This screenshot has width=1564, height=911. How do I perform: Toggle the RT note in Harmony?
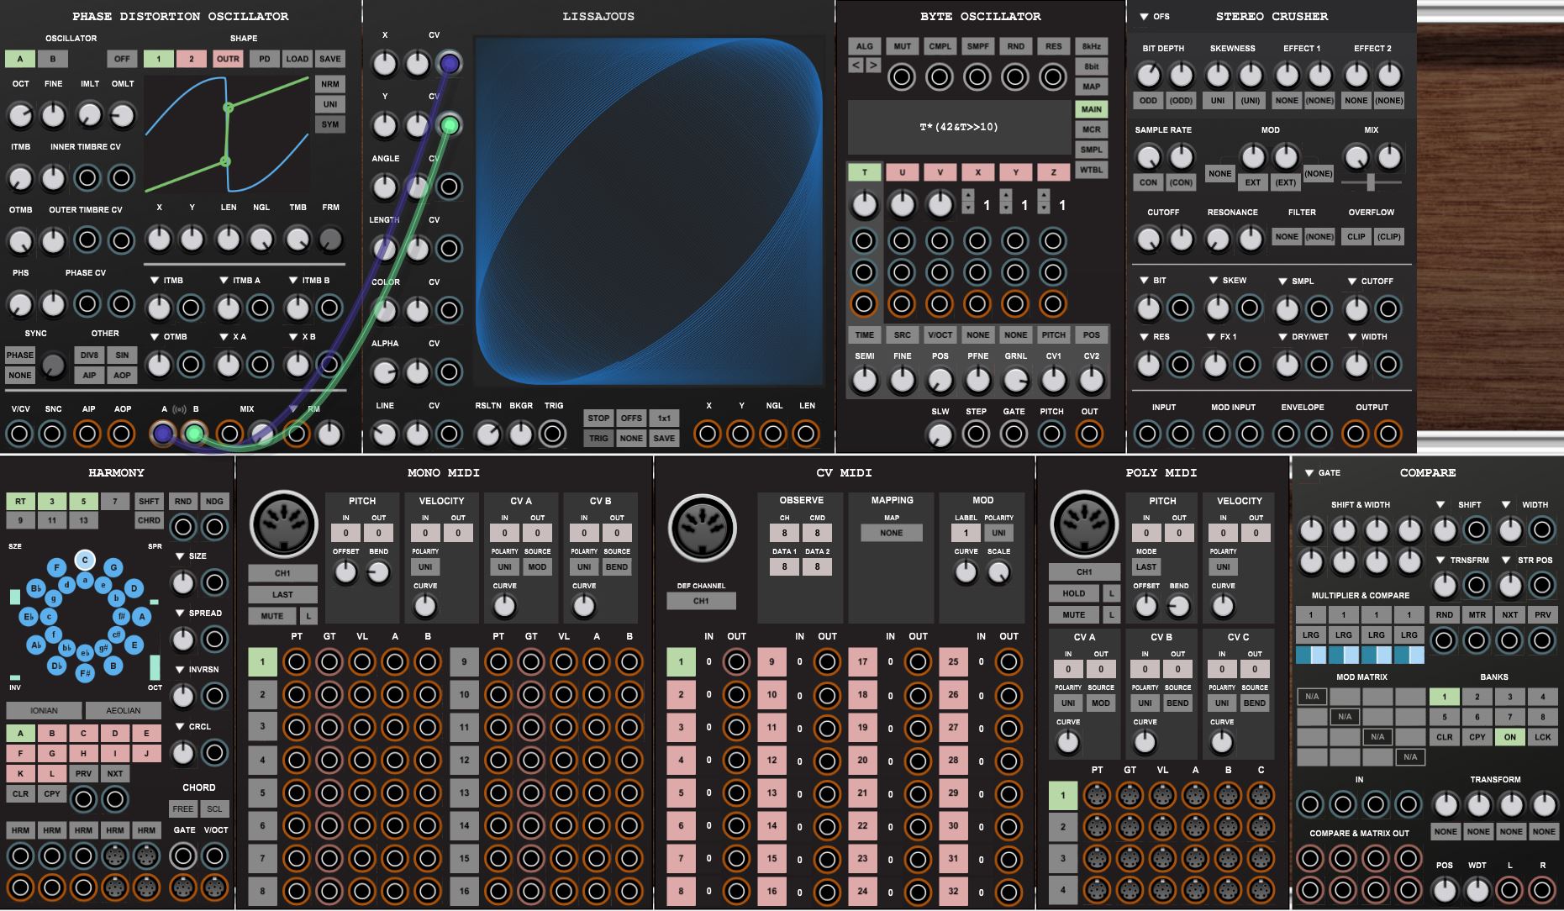20,502
